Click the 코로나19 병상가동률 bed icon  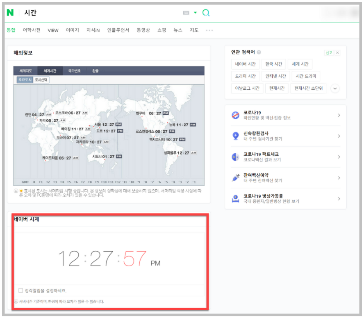235,199
